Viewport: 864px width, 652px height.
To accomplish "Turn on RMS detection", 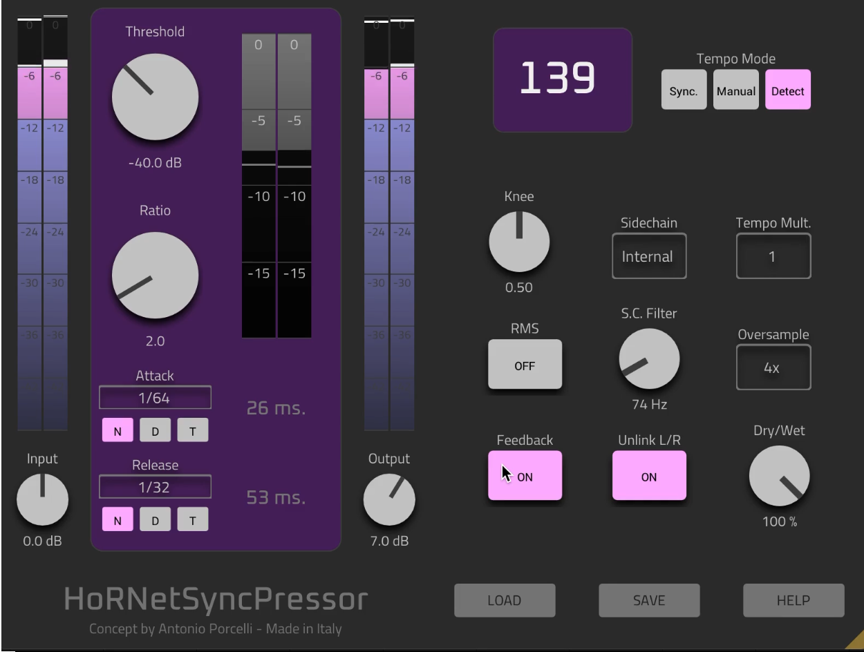I will click(525, 365).
